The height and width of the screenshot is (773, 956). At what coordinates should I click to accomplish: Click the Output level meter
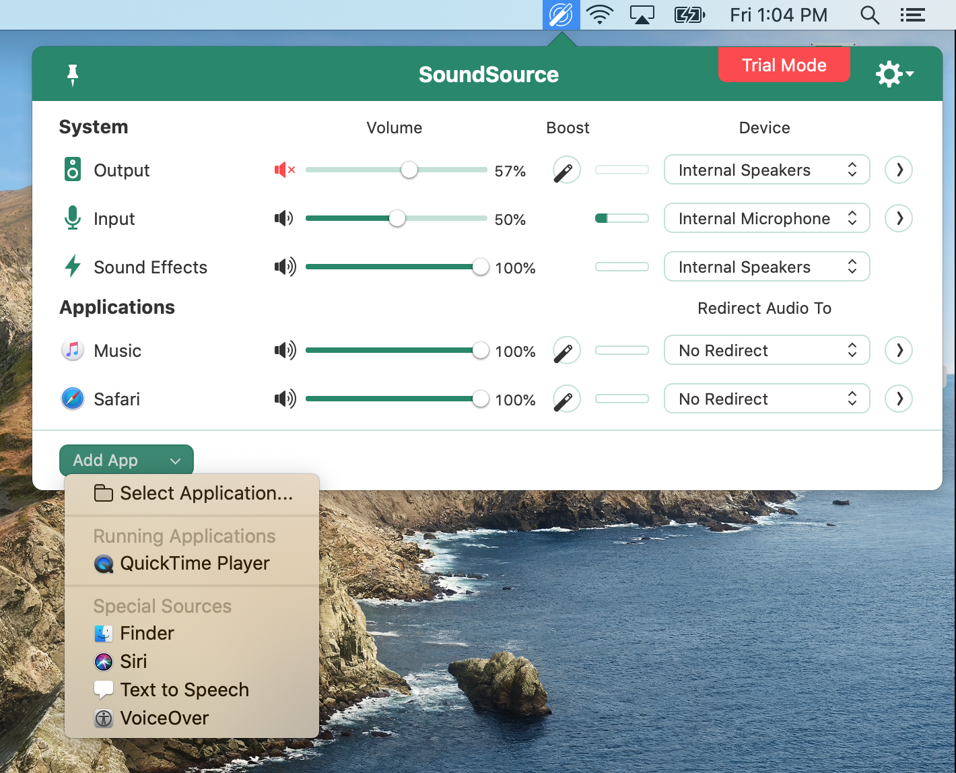(622, 170)
